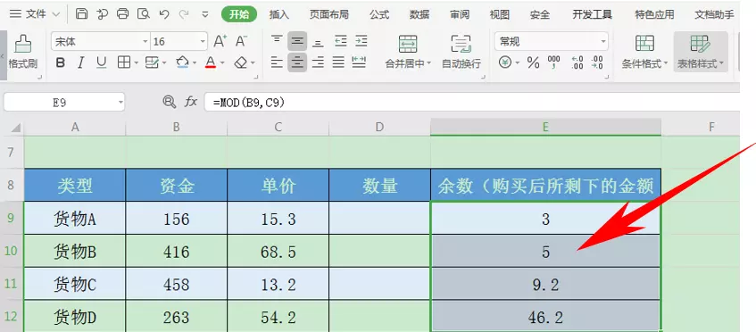
Task: Select column E header
Action: click(545, 127)
